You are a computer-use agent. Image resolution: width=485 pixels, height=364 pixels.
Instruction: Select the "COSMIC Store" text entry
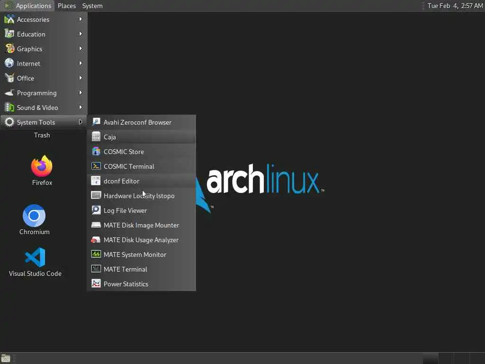coord(124,152)
